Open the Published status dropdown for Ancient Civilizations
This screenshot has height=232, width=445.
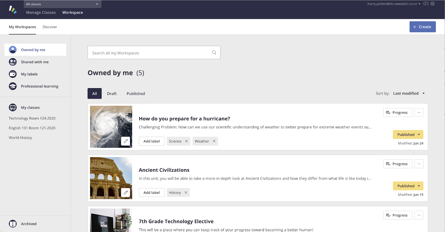(x=408, y=186)
